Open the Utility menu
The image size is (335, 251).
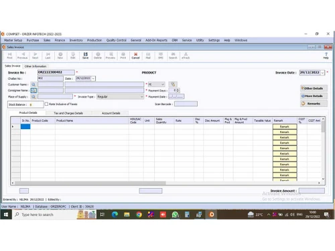(200, 40)
